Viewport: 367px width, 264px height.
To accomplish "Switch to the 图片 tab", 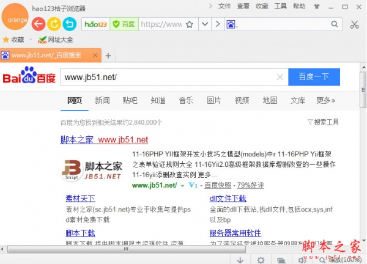I will pyautogui.click(x=214, y=101).
